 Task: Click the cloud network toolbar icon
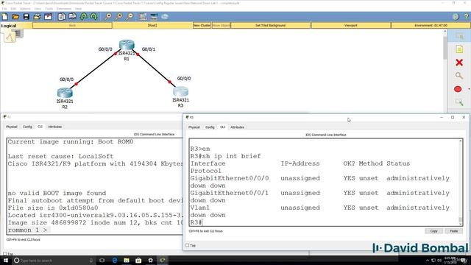coord(165,16)
